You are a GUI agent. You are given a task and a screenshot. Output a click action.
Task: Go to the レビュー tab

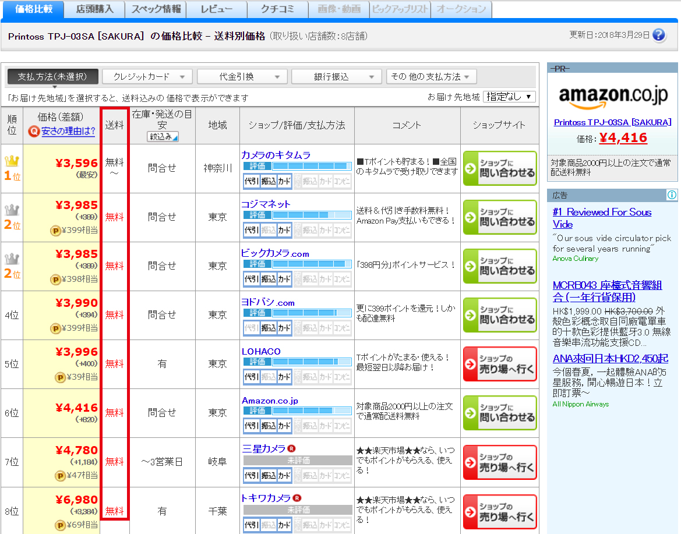pos(217,9)
